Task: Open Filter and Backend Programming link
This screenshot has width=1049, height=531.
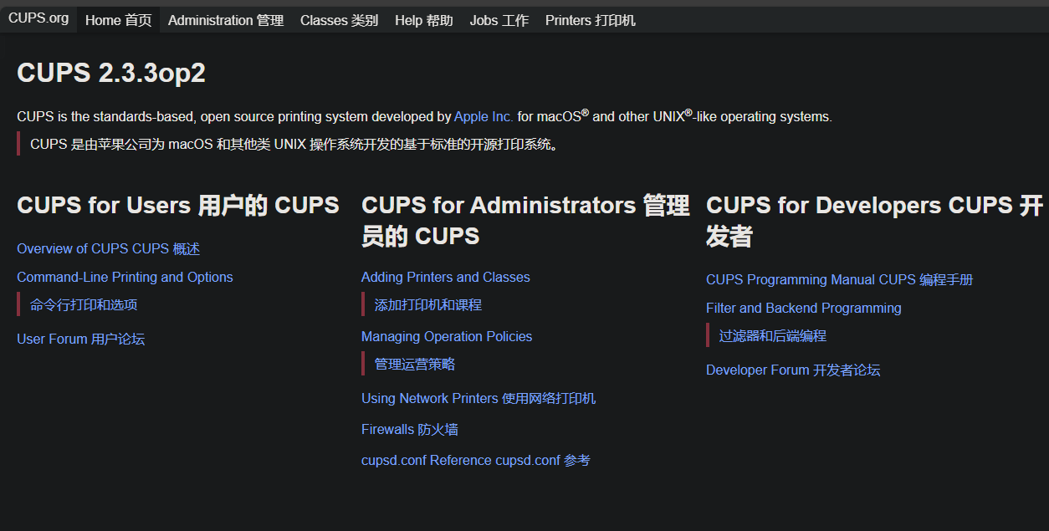Action: (x=803, y=309)
